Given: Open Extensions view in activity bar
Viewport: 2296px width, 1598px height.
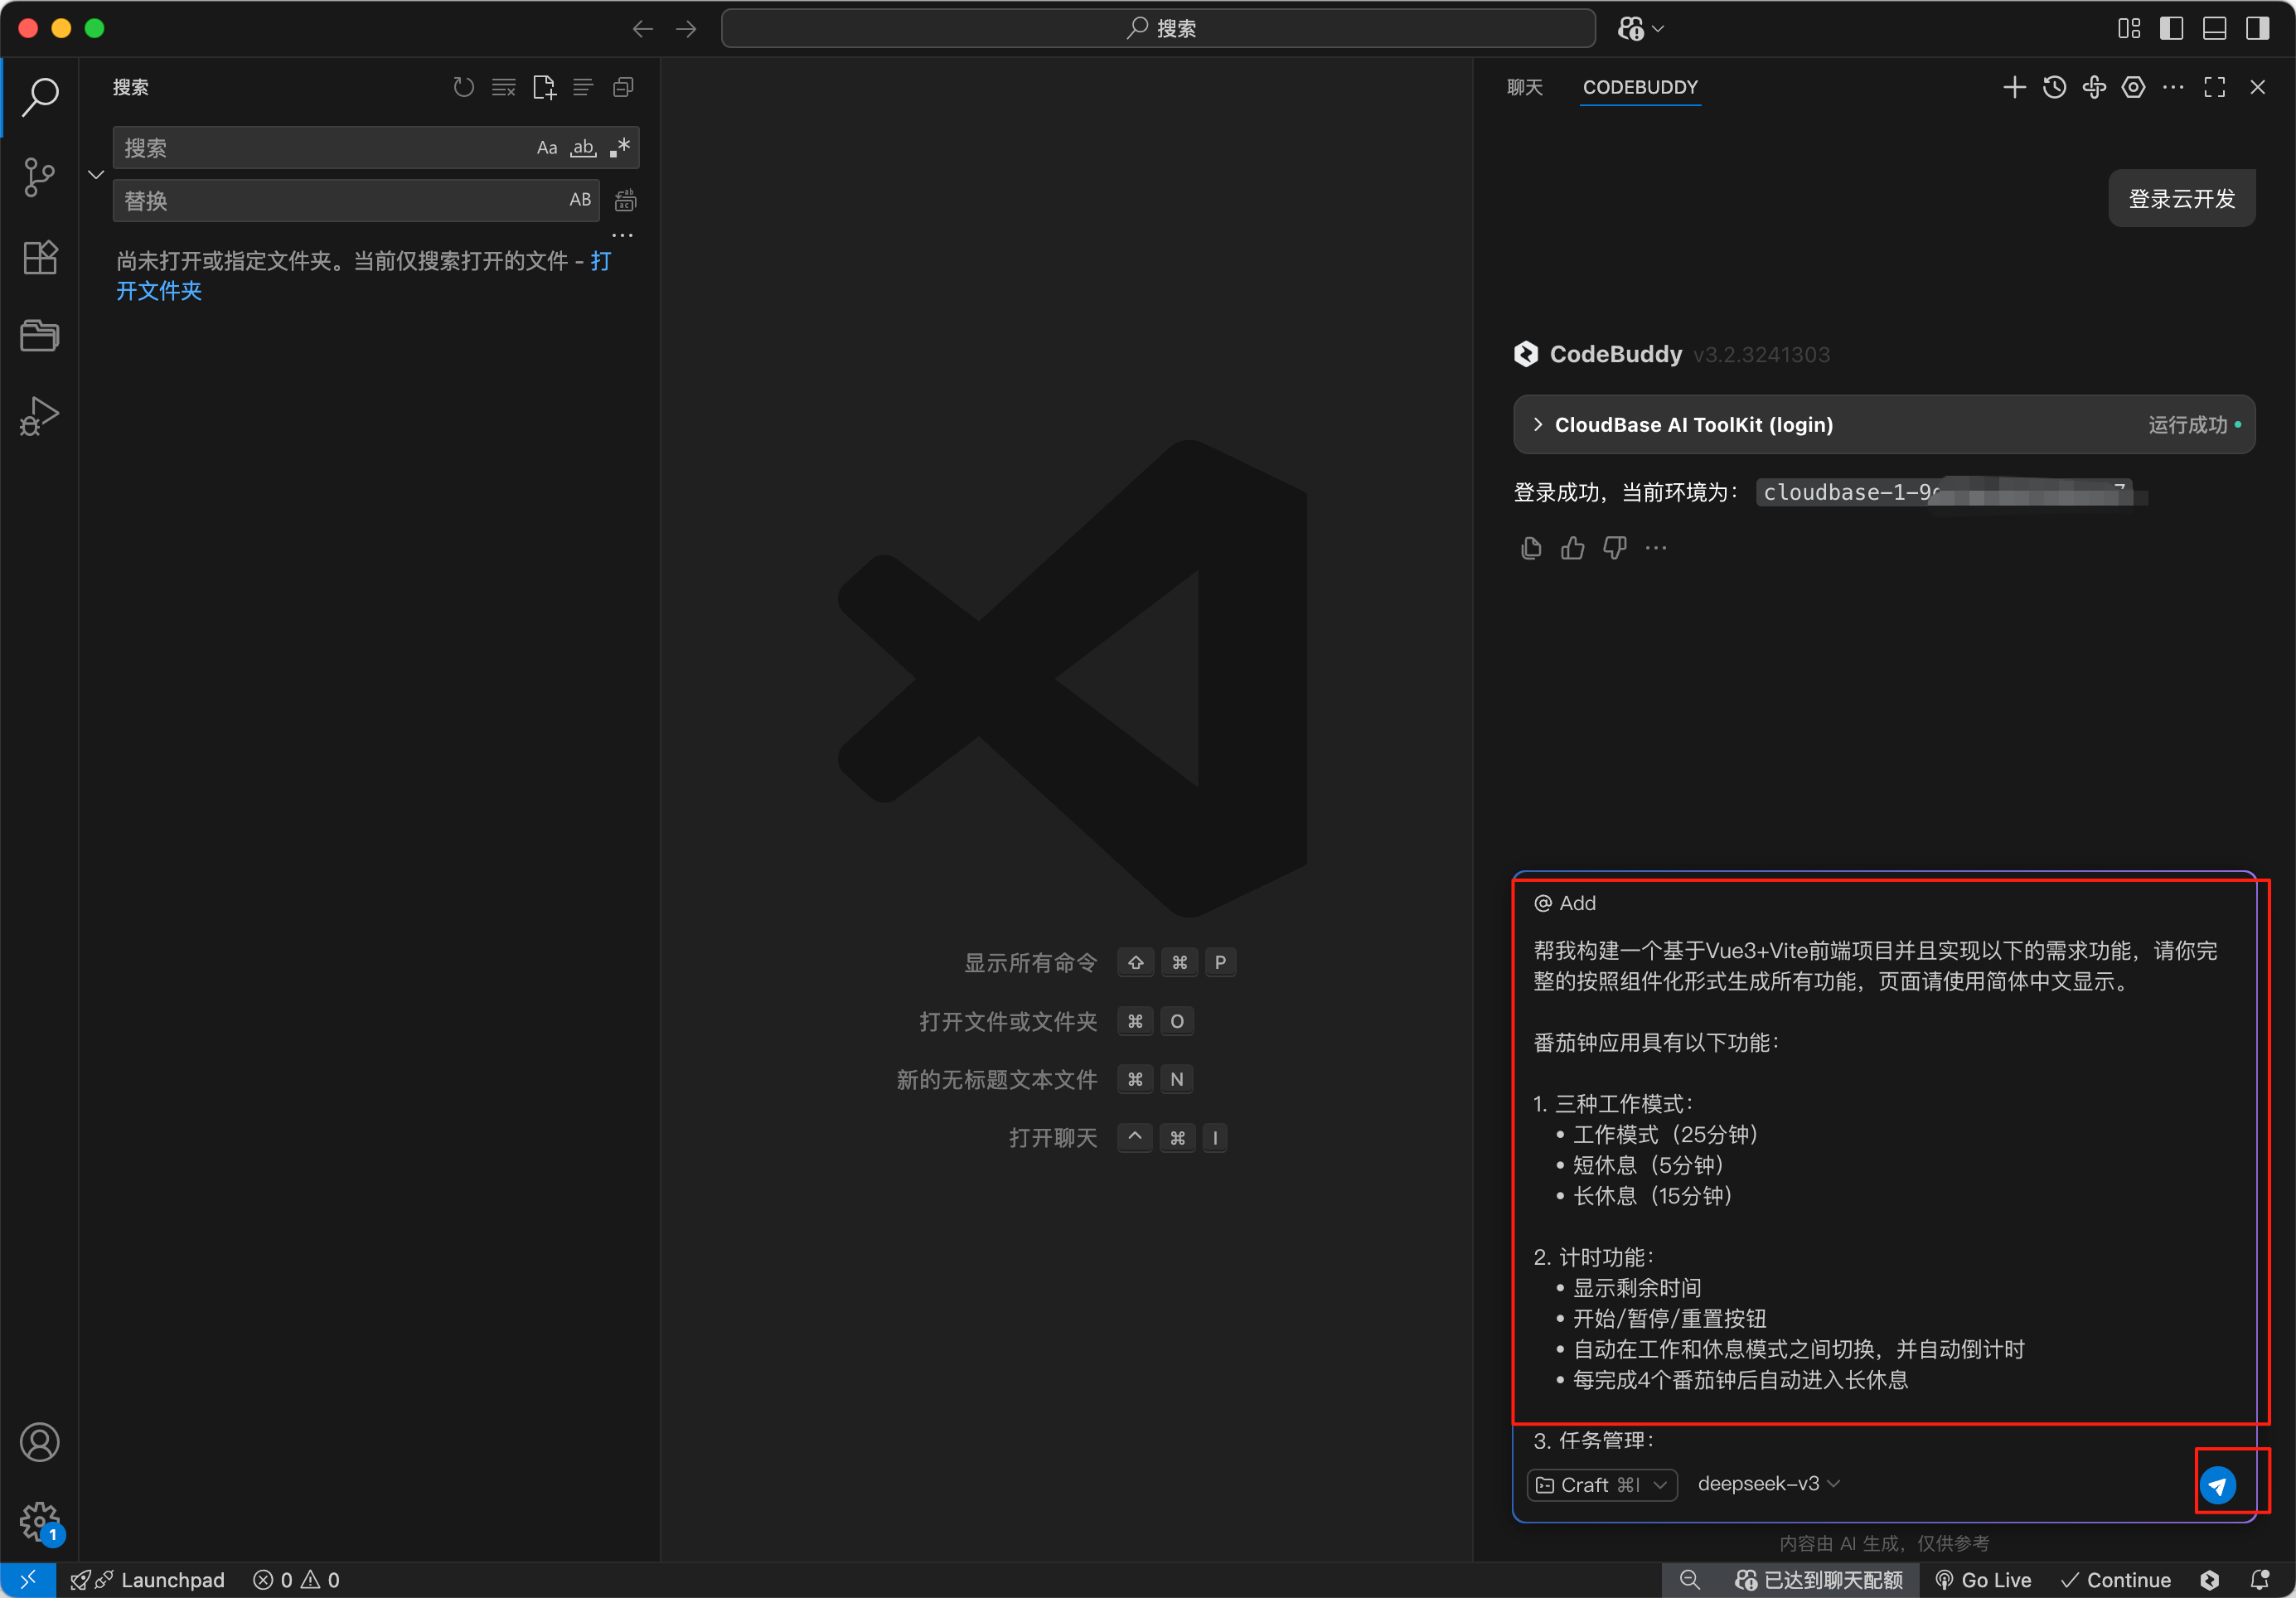Looking at the screenshot, I should tap(40, 257).
